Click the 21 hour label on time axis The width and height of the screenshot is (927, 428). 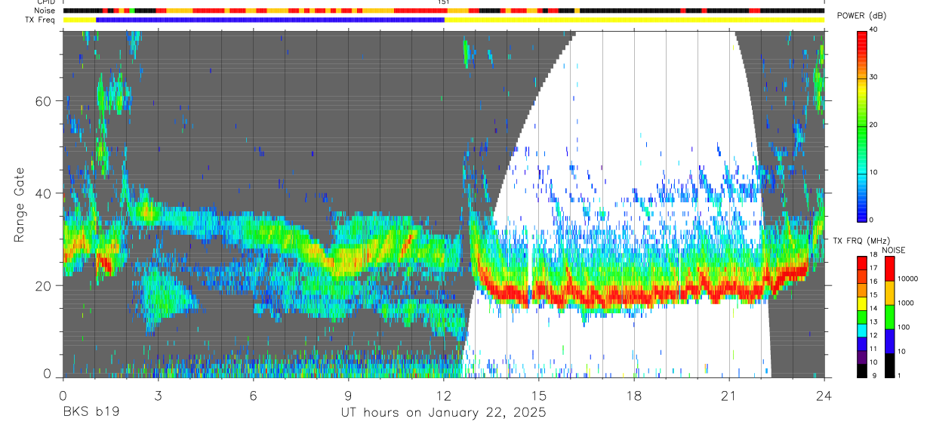click(x=729, y=394)
